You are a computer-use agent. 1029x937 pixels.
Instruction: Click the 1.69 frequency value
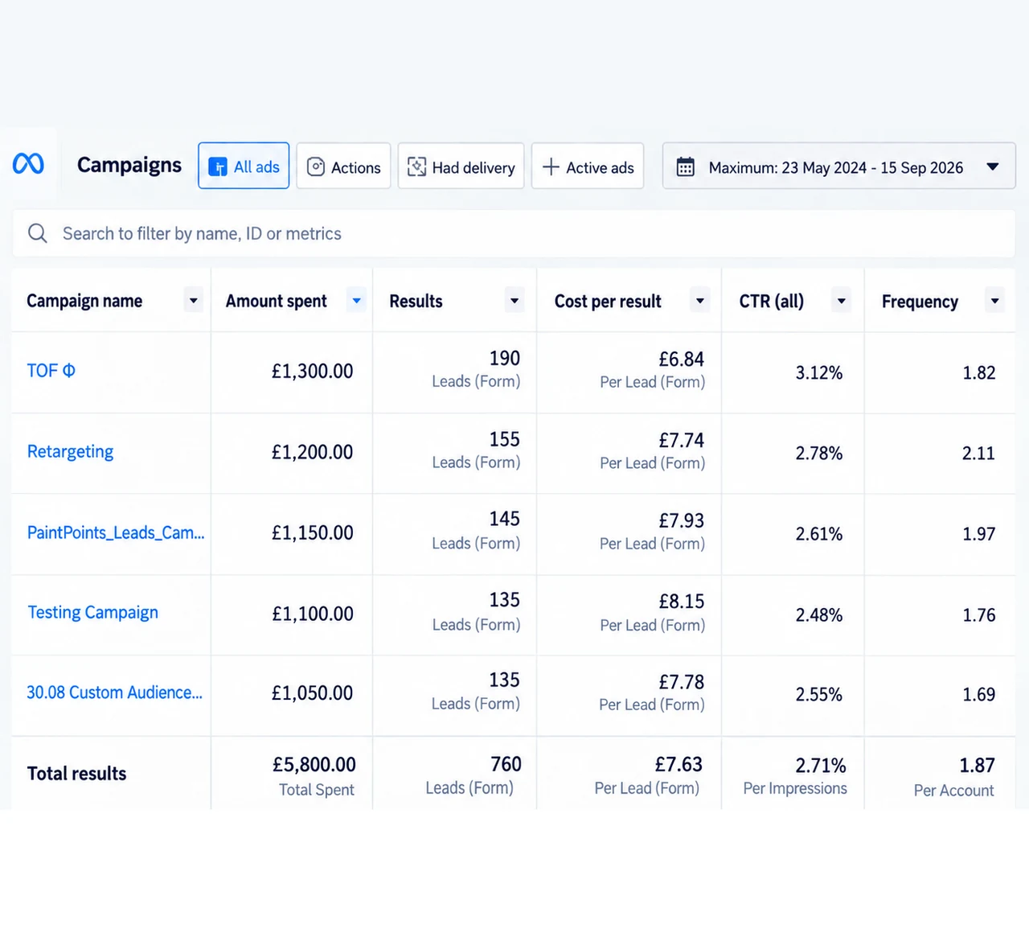coord(978,694)
